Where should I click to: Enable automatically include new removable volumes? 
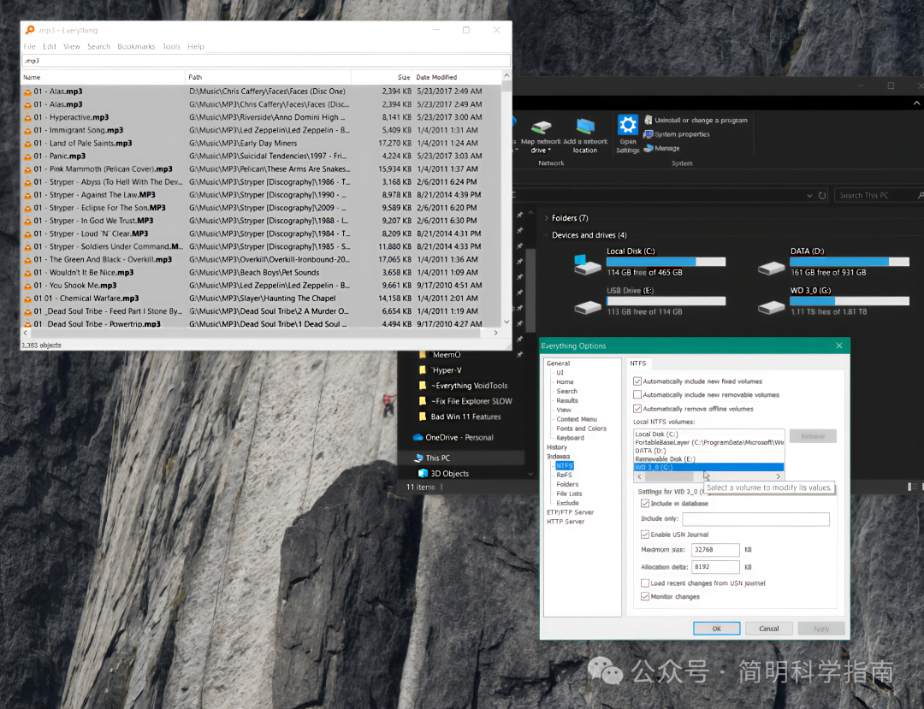[x=637, y=395]
